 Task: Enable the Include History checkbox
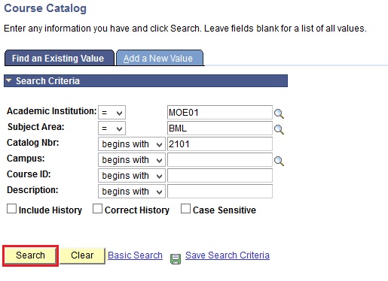(11, 209)
